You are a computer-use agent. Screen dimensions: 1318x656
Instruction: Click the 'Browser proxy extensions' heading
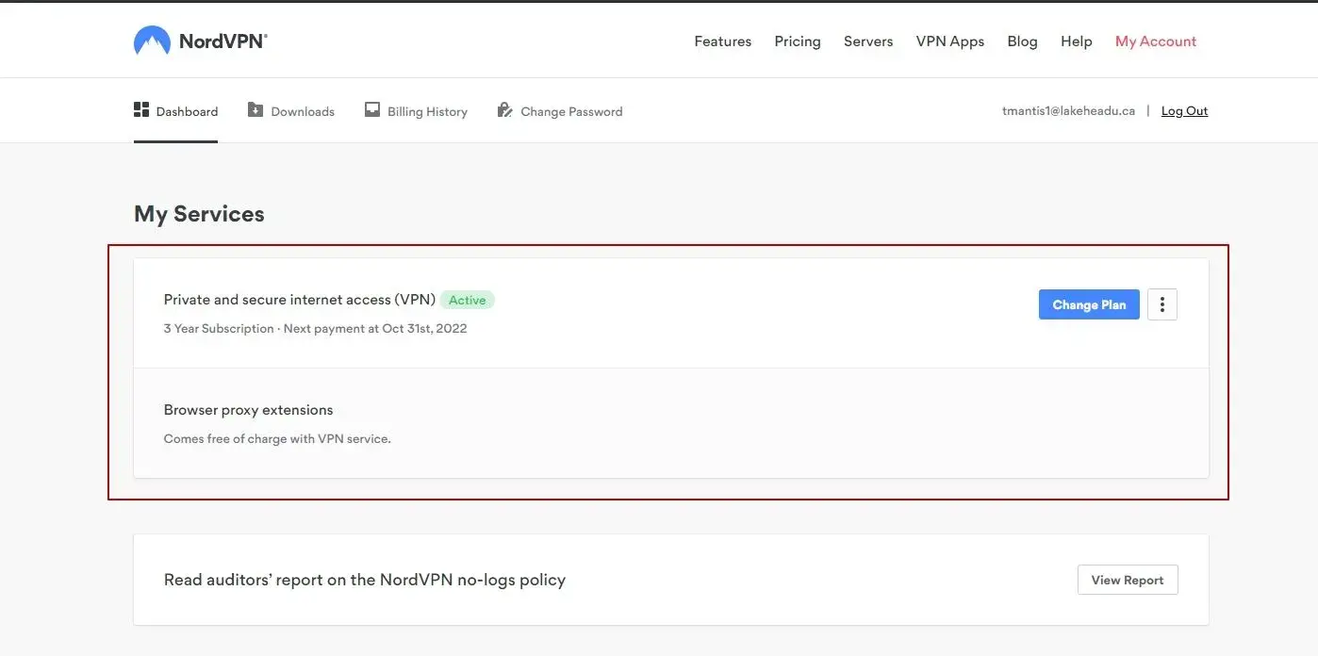249,410
